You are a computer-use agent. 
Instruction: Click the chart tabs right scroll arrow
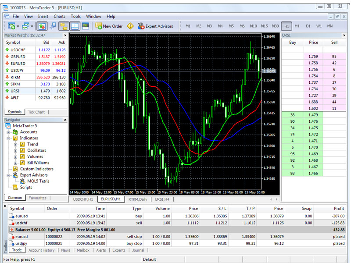(x=277, y=199)
